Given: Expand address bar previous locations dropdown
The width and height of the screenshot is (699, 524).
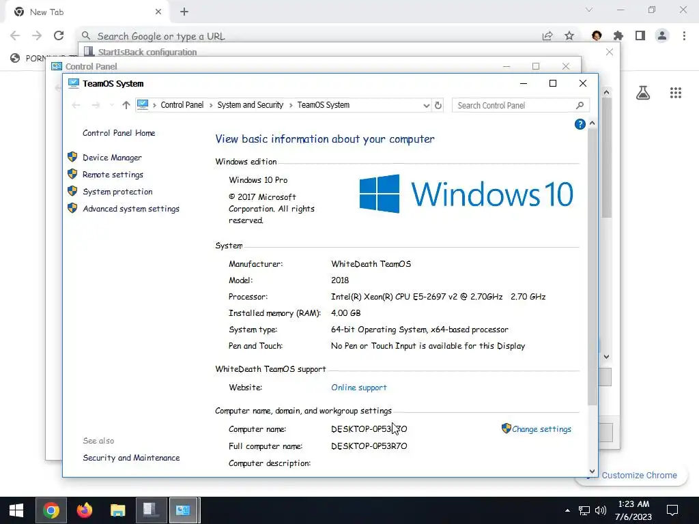Looking at the screenshot, I should pyautogui.click(x=426, y=105).
